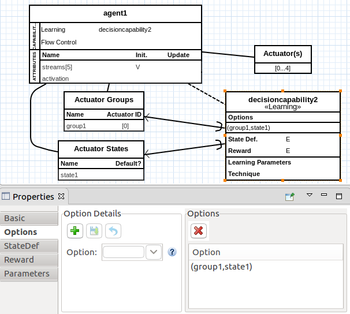The height and width of the screenshot is (314, 350).
Task: Click the Option text input field
Action: (123, 252)
